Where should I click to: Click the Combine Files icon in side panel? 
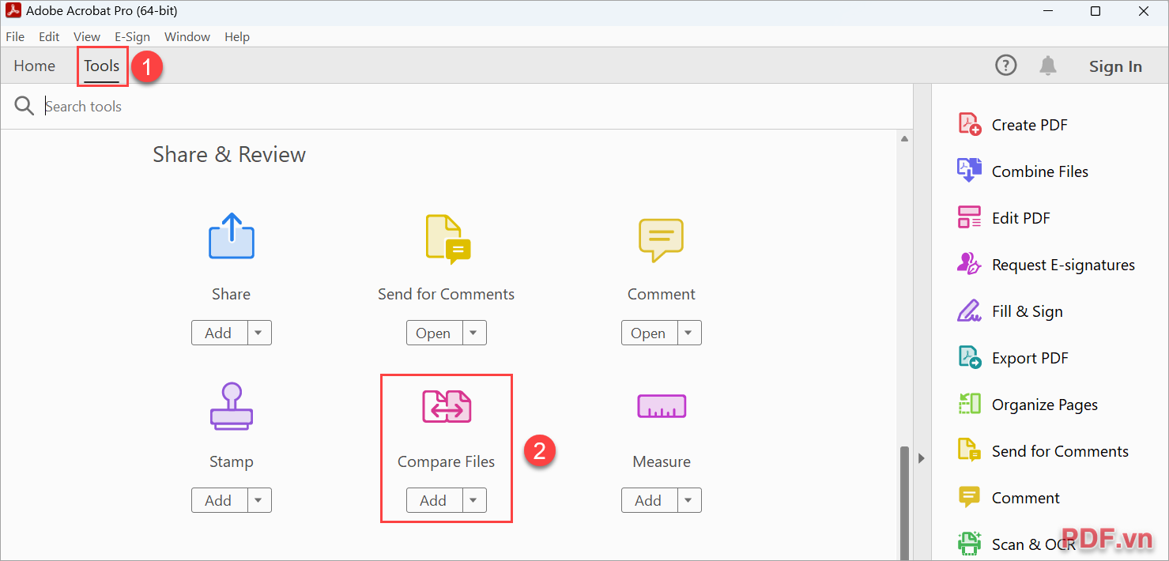point(970,171)
